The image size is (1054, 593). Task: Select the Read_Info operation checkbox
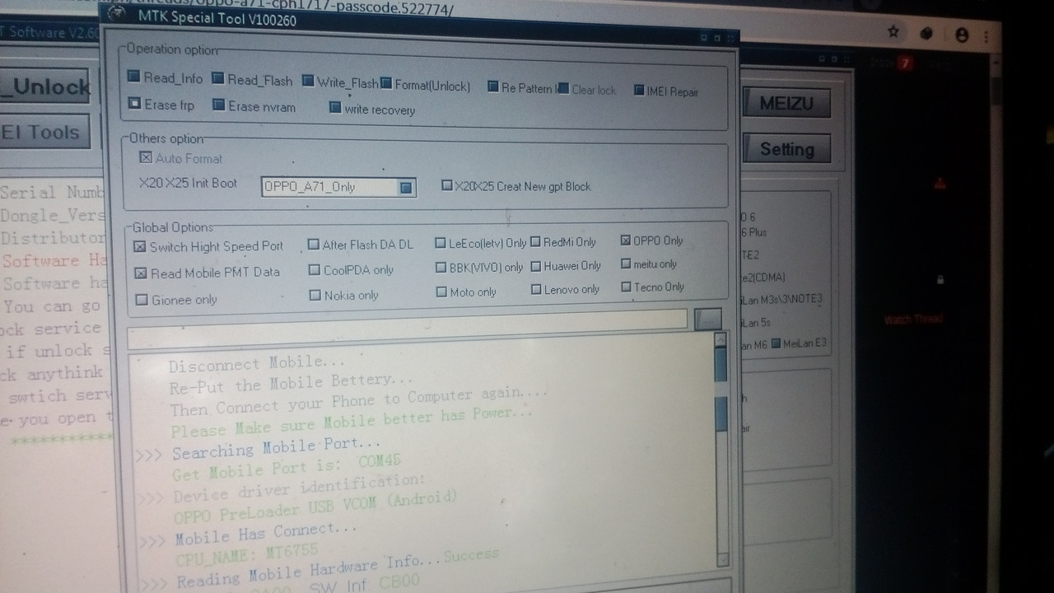[x=133, y=77]
